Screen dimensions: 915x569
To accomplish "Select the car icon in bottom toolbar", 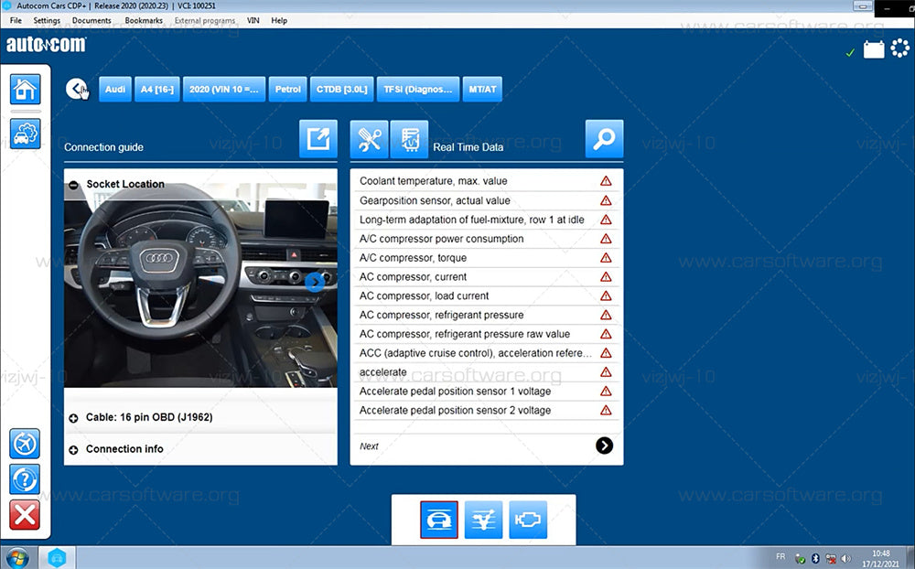I will pyautogui.click(x=439, y=520).
